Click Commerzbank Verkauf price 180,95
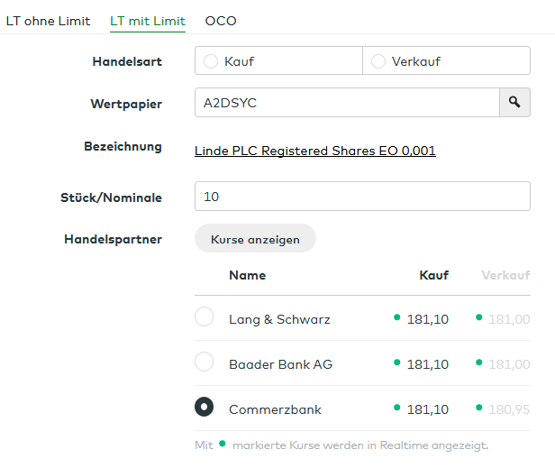Viewport: 555px width, 468px height. 509,409
